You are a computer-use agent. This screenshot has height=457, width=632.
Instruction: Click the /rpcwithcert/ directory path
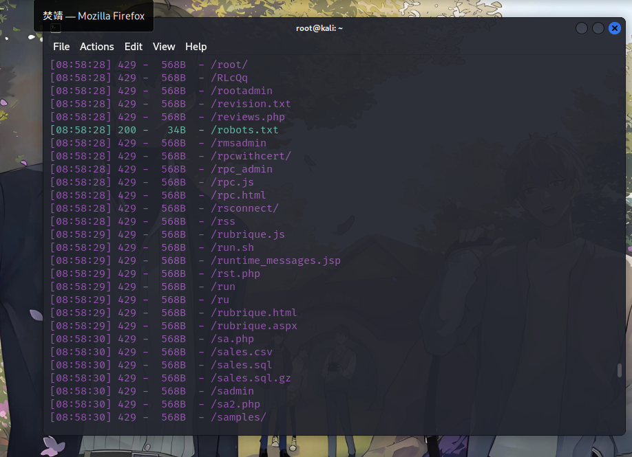click(x=251, y=156)
